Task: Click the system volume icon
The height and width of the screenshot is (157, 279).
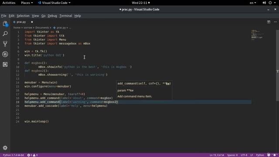Action: [x=264, y=3]
